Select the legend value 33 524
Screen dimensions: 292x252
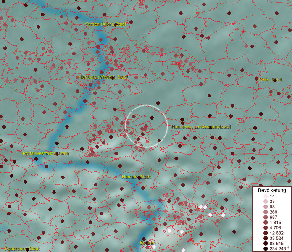(276, 238)
